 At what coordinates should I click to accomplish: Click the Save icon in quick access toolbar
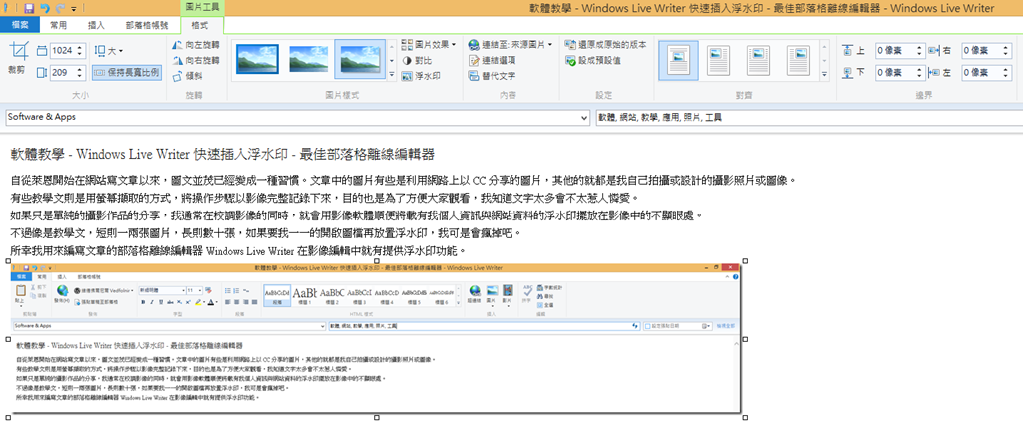coord(29,8)
